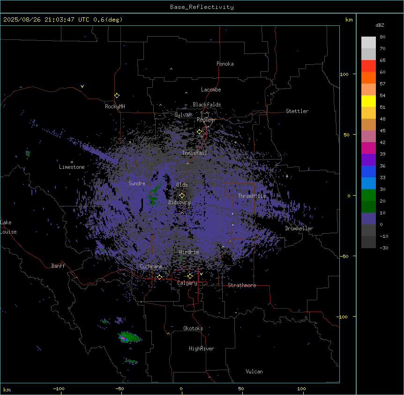Click the -10 value in dBZ legend

[384, 236]
